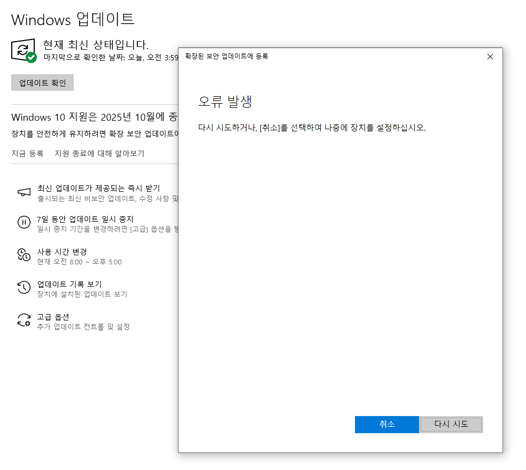Open the 지금 등록 link
This screenshot has width=526, height=470.
tap(27, 153)
